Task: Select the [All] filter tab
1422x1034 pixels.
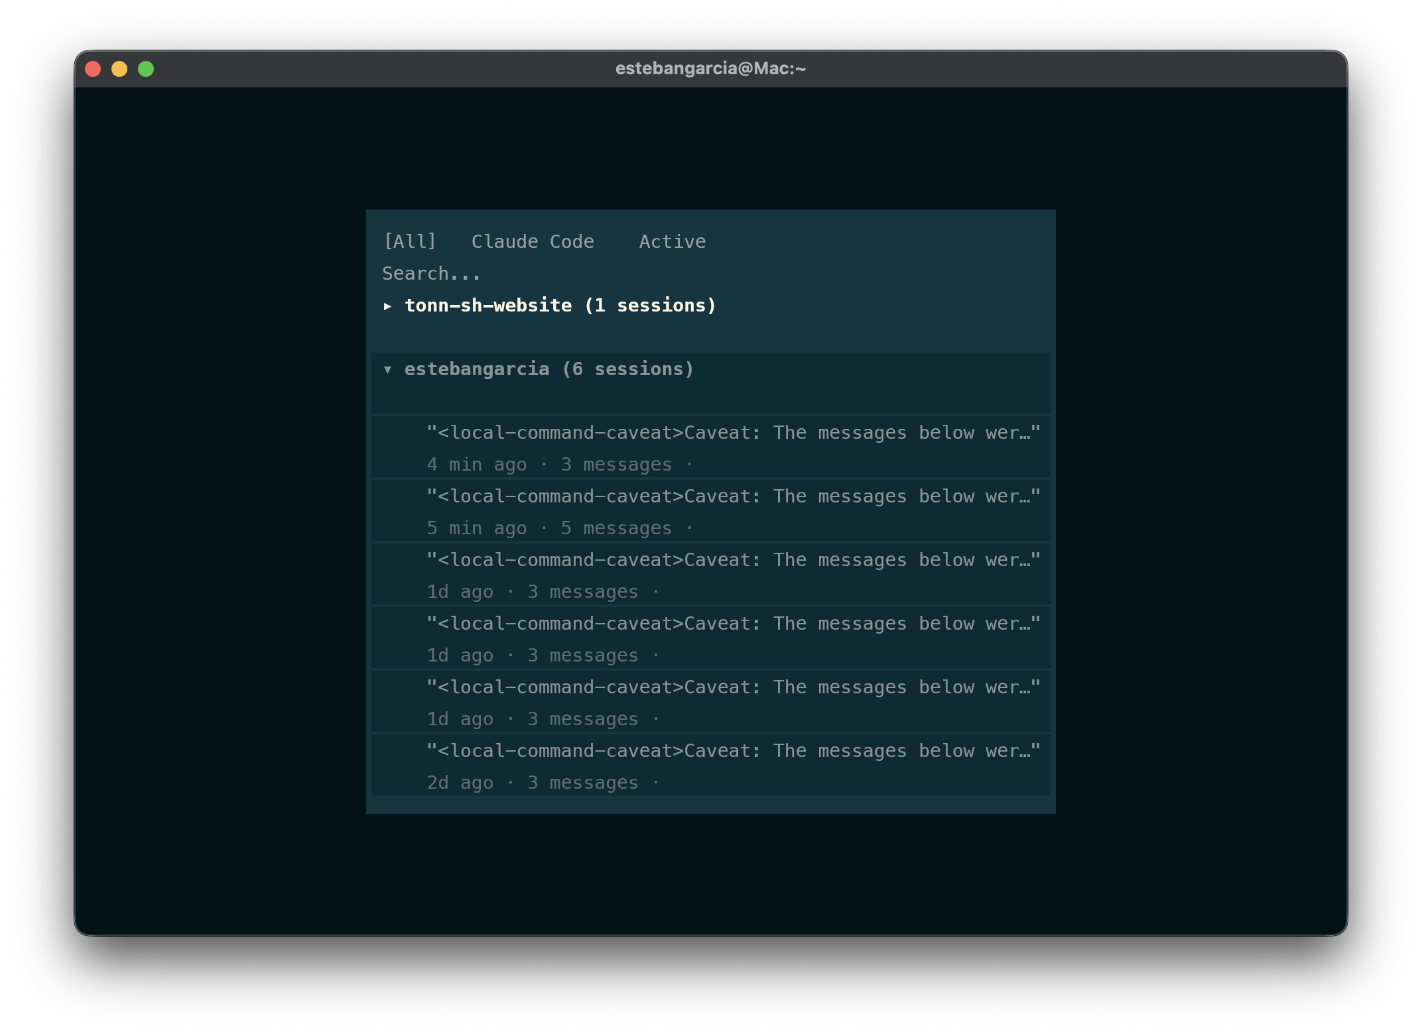Action: (x=410, y=241)
